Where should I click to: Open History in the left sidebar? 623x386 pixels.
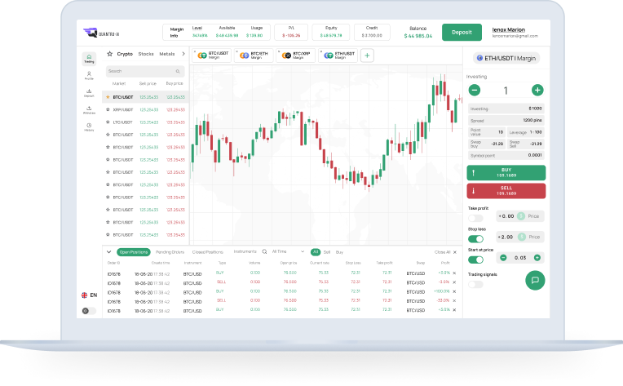coord(88,126)
